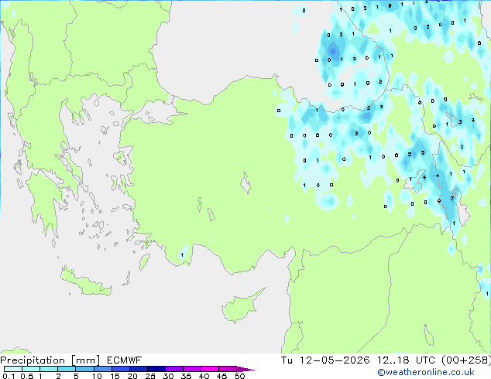
Task: Click the '(00+258)' forecast offset text
Action: [466, 360]
